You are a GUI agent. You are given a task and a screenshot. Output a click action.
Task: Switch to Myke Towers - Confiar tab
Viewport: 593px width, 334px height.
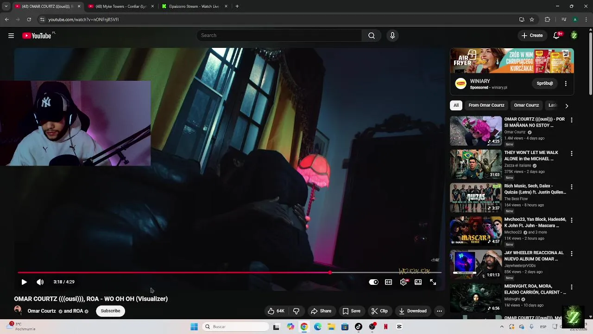[x=120, y=6]
